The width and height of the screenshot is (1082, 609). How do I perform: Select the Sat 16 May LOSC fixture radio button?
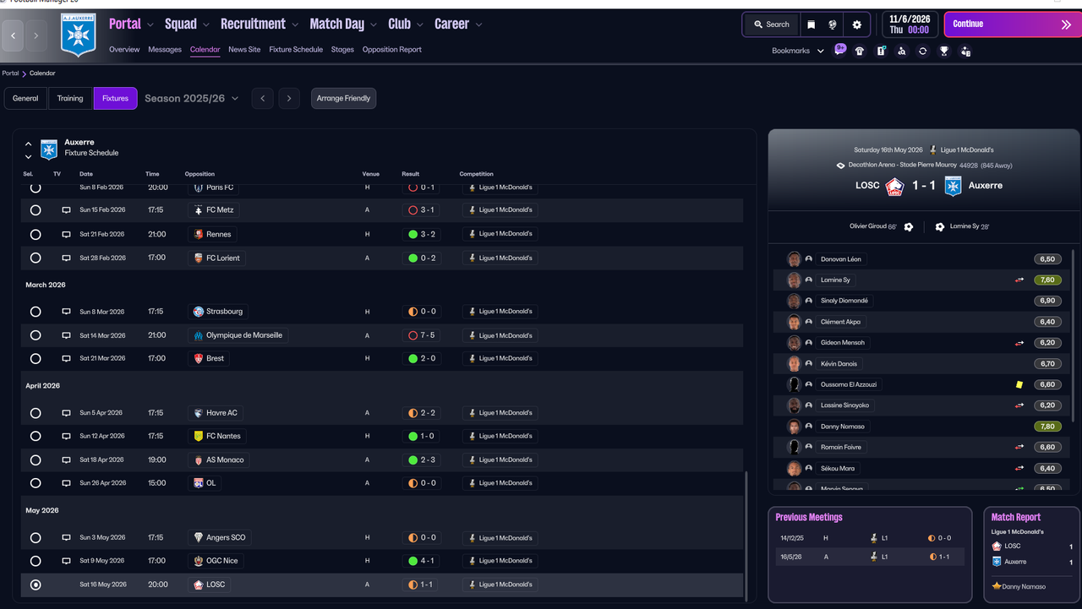[35, 584]
